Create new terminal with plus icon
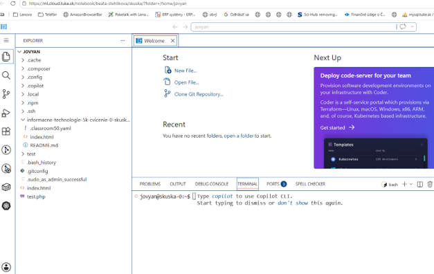The image size is (434, 274). coord(404,184)
